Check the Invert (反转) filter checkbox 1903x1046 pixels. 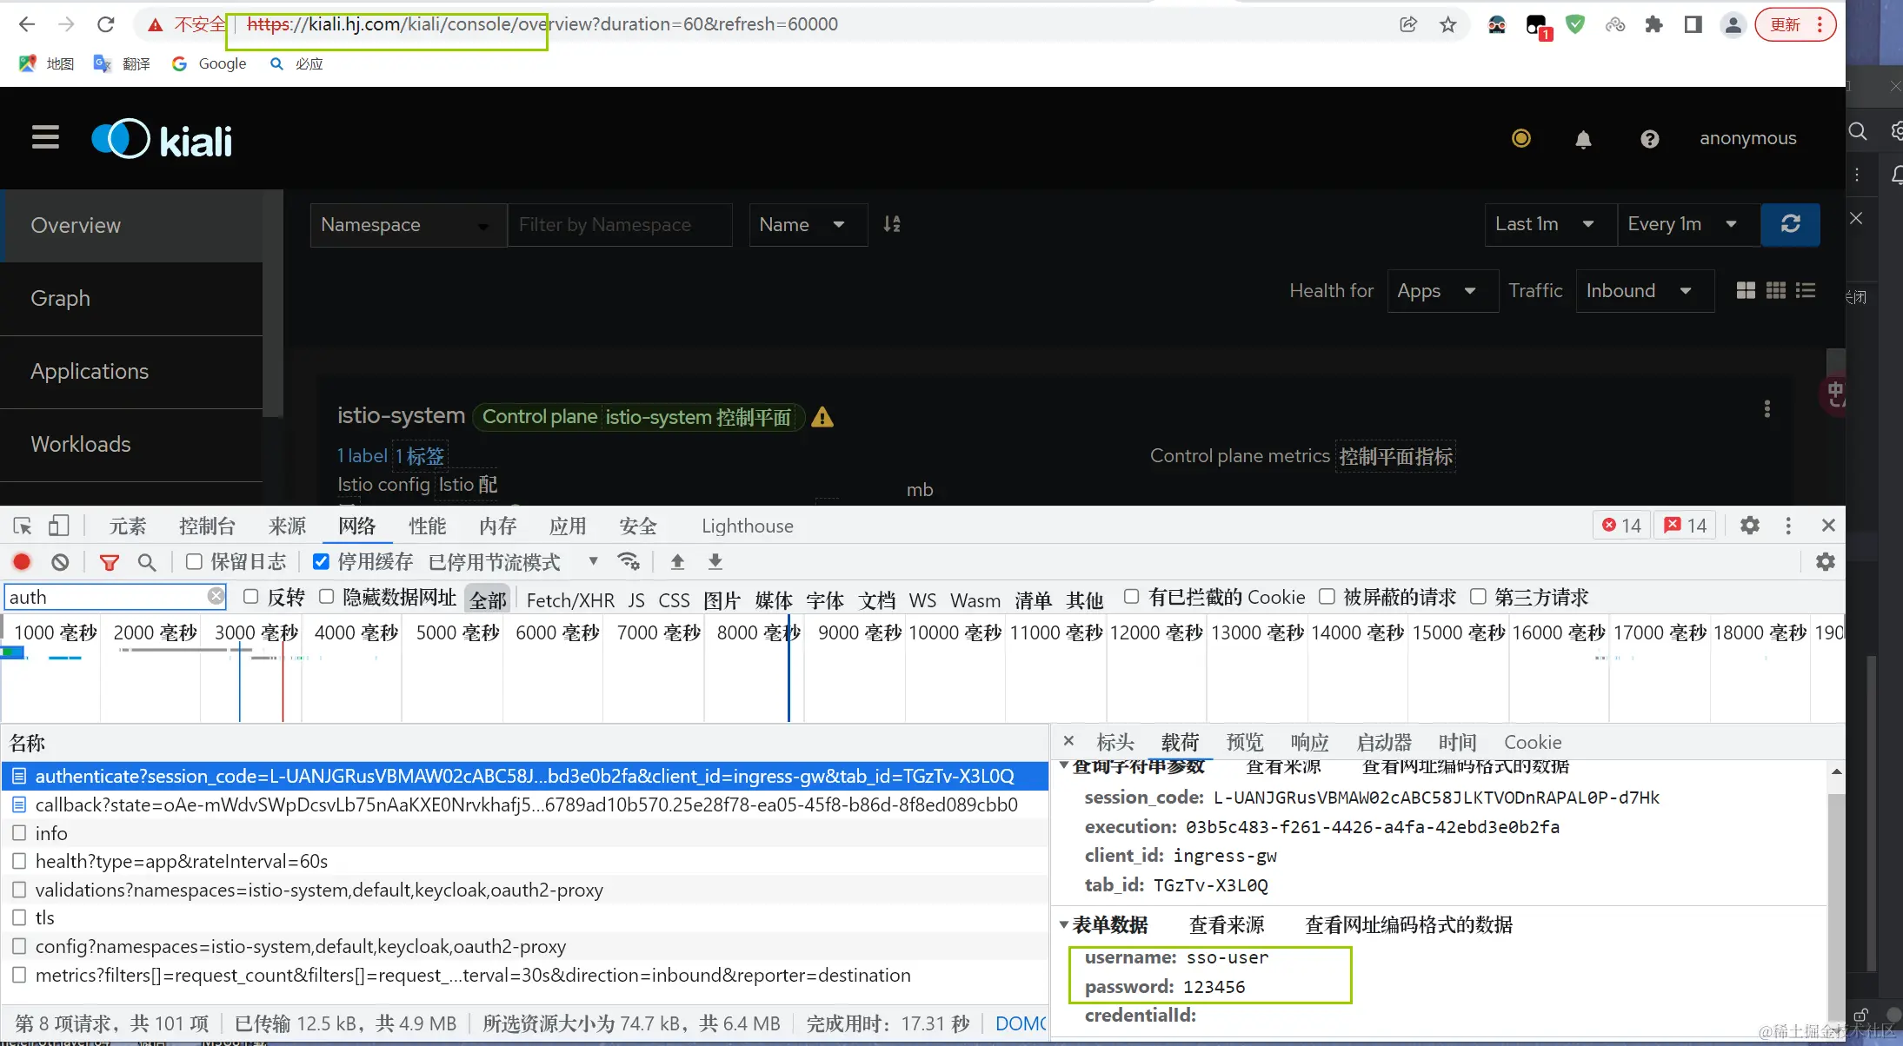click(x=251, y=597)
